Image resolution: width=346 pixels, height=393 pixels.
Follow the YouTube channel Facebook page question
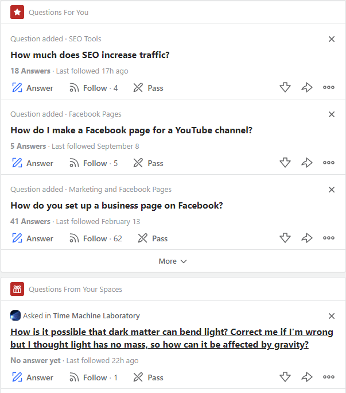tap(93, 163)
